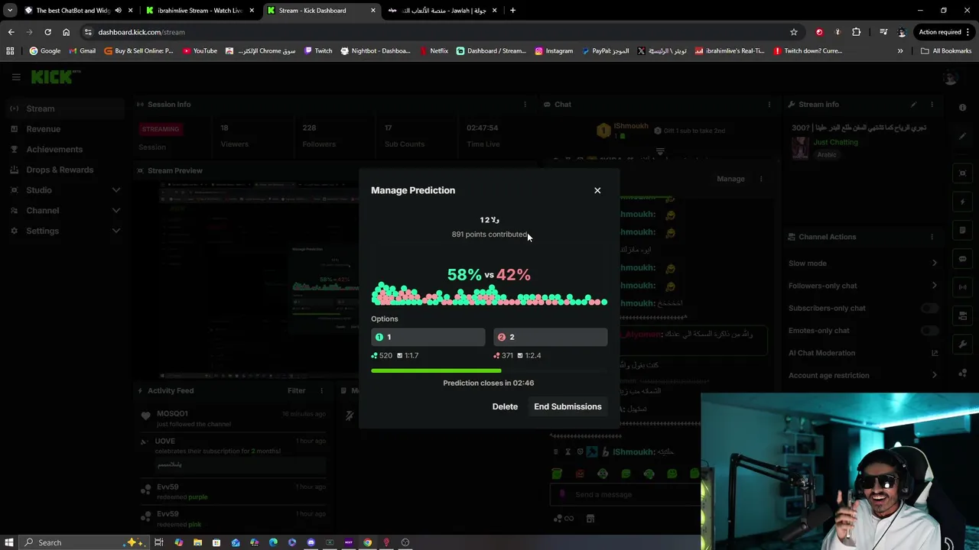The width and height of the screenshot is (979, 550).
Task: Click End Submissions button
Action: (568, 406)
